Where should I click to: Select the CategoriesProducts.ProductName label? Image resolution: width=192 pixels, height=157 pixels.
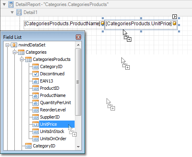(x=64, y=25)
